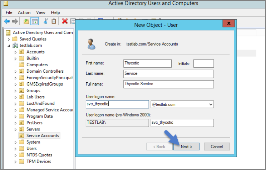Image resolution: width=266 pixels, height=170 pixels.
Task: Click the Builtin folder icon
Action: click(x=21, y=58)
